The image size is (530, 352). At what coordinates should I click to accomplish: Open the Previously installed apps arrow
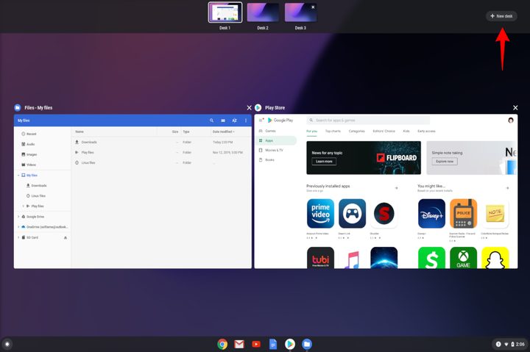pos(396,188)
